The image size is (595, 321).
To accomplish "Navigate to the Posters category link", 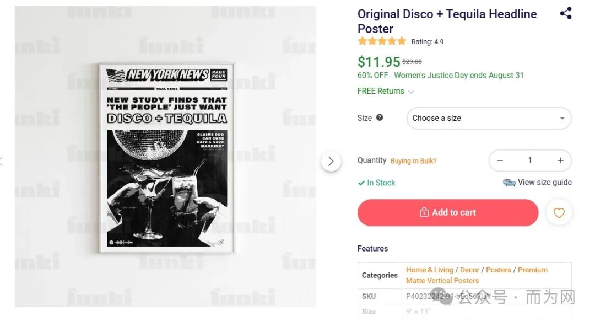I will pos(499,270).
